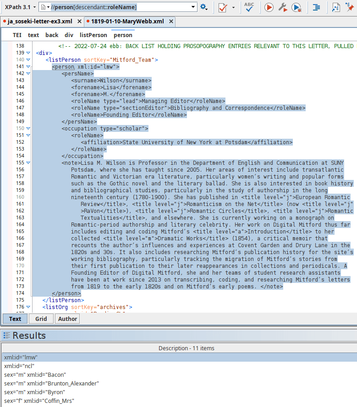357x407 pixels.
Task: Collapse the fold at line 139
Action: pyautogui.click(x=28, y=53)
